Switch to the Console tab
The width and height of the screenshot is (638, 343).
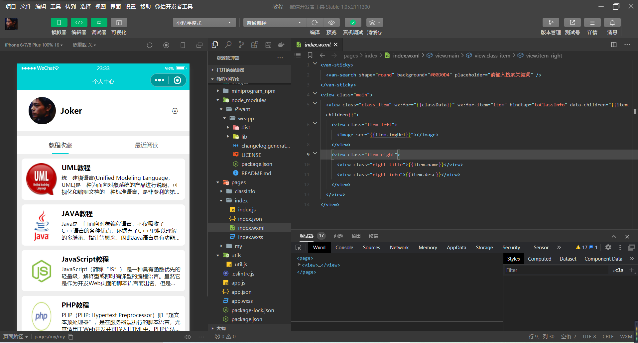[344, 248]
